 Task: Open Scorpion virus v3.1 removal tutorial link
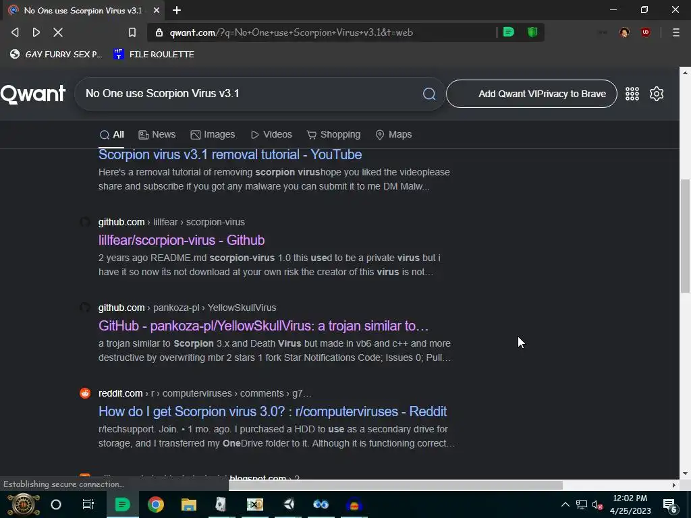(230, 154)
